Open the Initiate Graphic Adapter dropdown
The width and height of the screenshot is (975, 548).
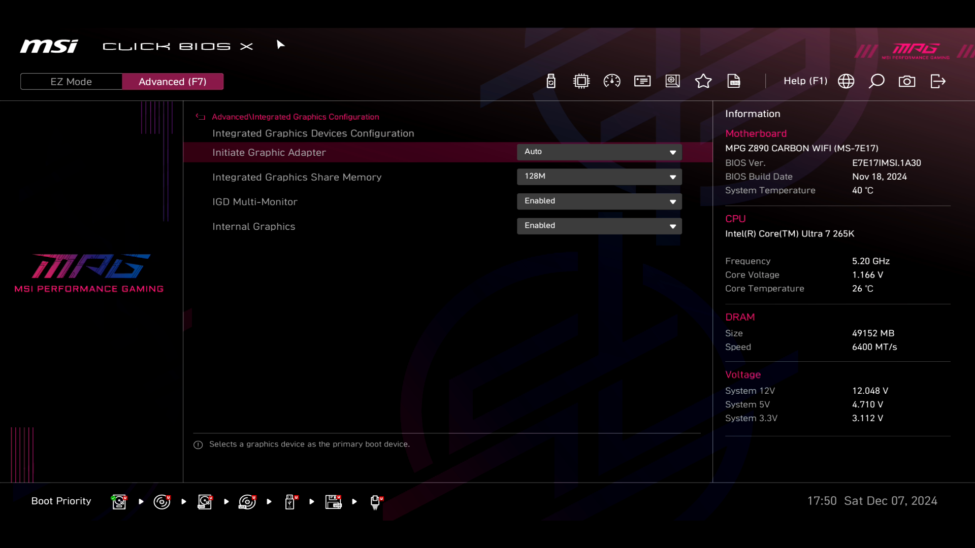point(599,152)
